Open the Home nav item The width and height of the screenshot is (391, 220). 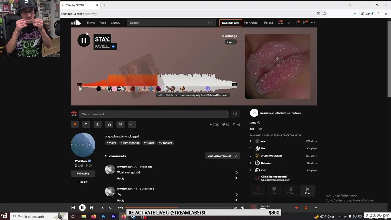click(x=91, y=23)
